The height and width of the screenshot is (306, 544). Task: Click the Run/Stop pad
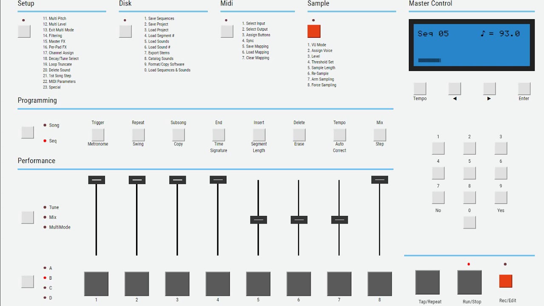(470, 282)
